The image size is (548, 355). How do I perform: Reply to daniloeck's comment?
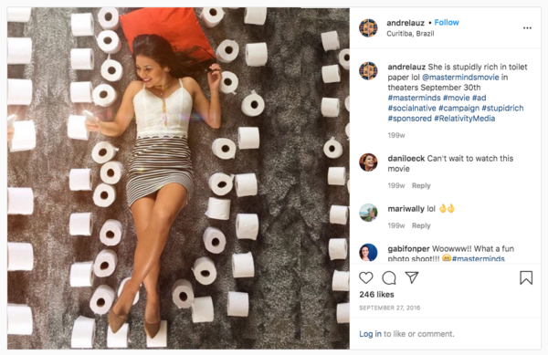tap(421, 185)
